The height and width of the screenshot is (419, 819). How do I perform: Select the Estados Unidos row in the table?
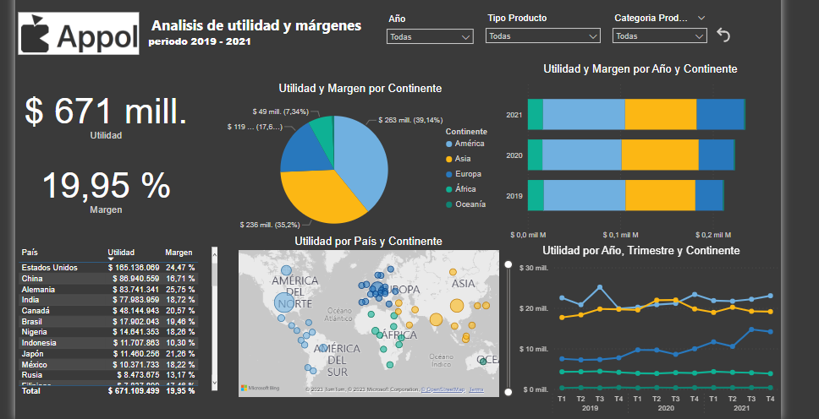click(49, 268)
